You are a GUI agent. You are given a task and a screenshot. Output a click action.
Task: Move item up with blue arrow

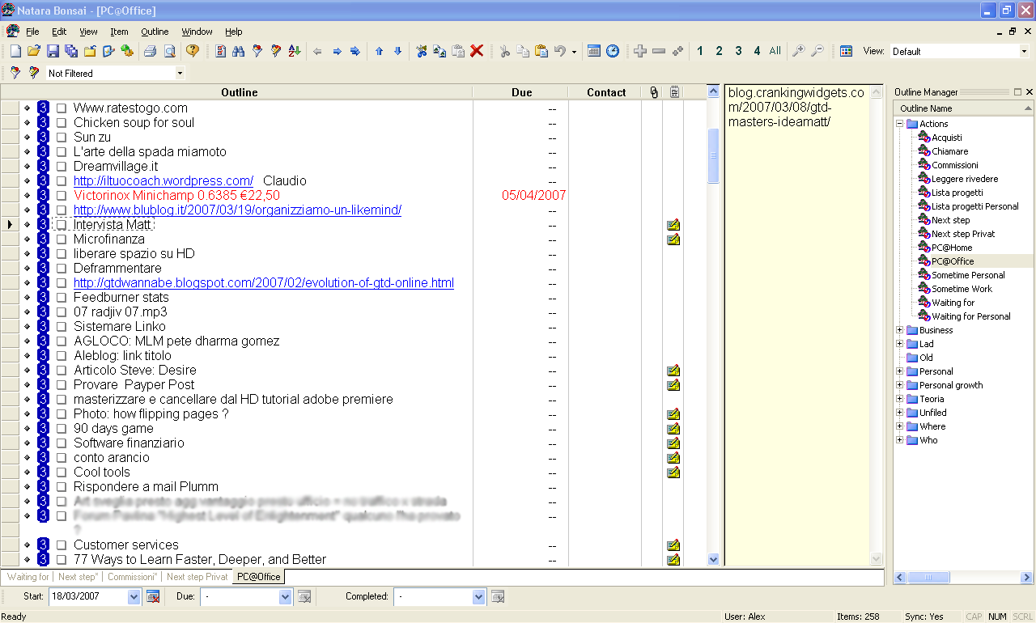[x=379, y=51]
